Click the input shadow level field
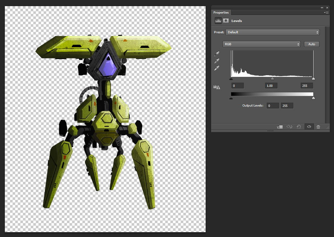Screen dimensions: 334x237 click(238, 86)
